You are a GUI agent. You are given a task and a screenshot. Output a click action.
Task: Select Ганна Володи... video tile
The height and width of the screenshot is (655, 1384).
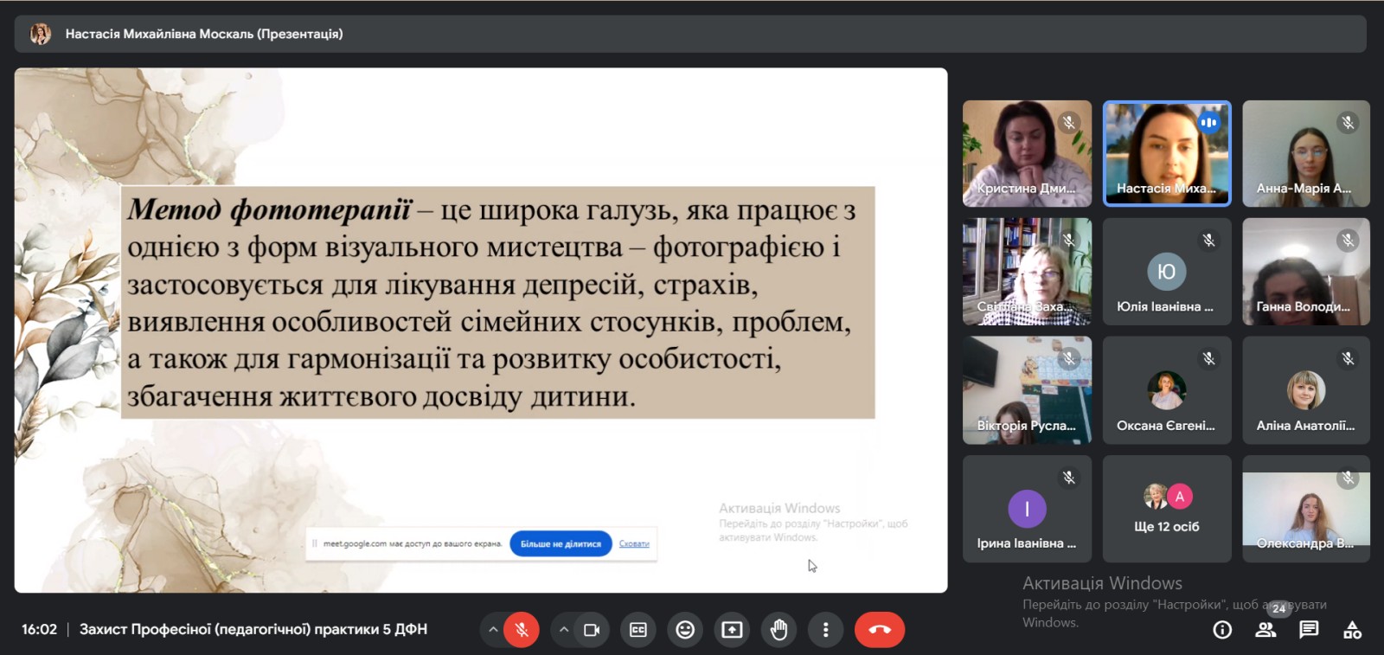point(1306,272)
